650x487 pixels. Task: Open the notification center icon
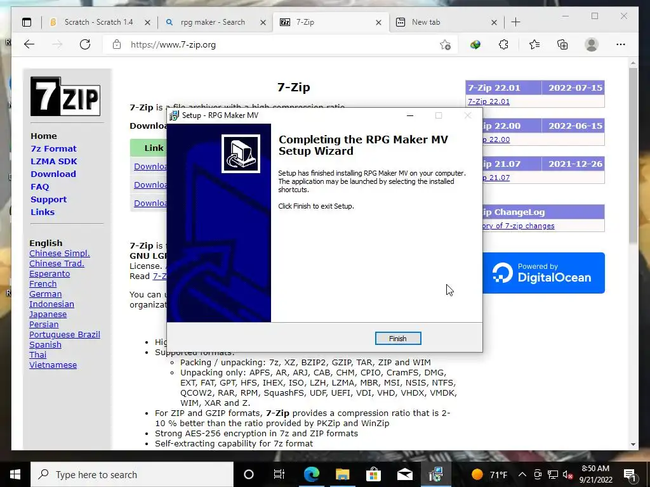630,474
